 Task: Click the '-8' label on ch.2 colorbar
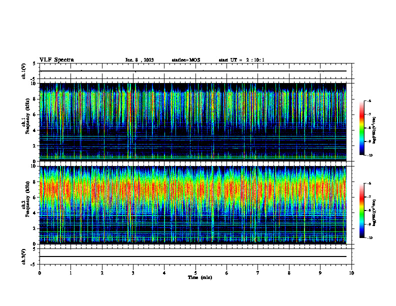point(369,210)
